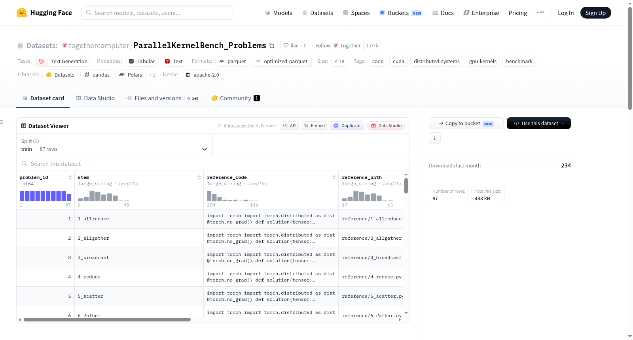Click the problem_id histogram bars
This screenshot has height=340, width=633.
[45, 196]
